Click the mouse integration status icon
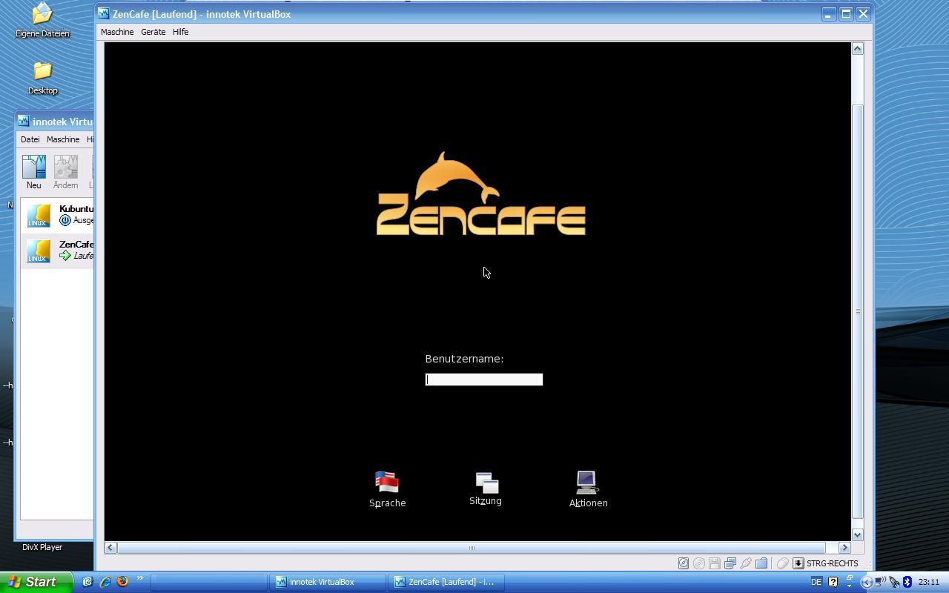This screenshot has width=949, height=593. (782, 563)
